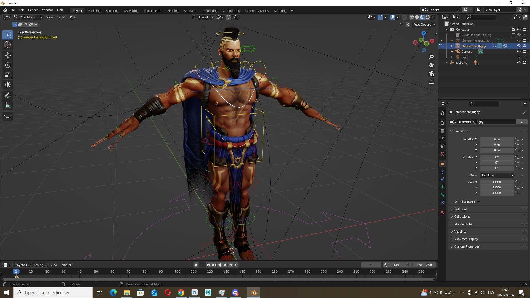Toggle the auto keying record button

coord(196,265)
